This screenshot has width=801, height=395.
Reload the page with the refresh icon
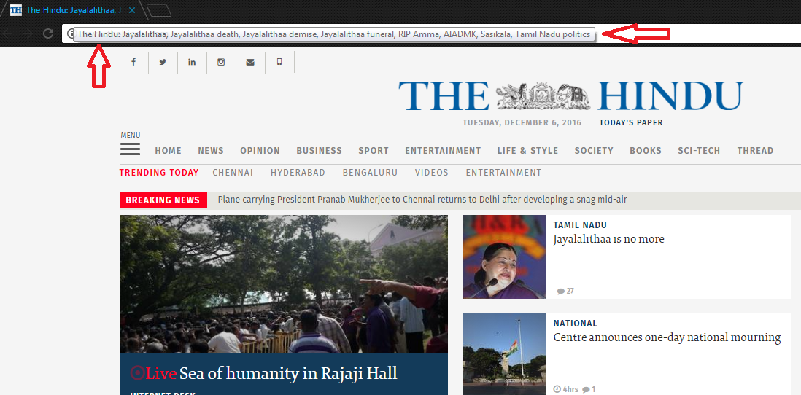pyautogui.click(x=49, y=34)
